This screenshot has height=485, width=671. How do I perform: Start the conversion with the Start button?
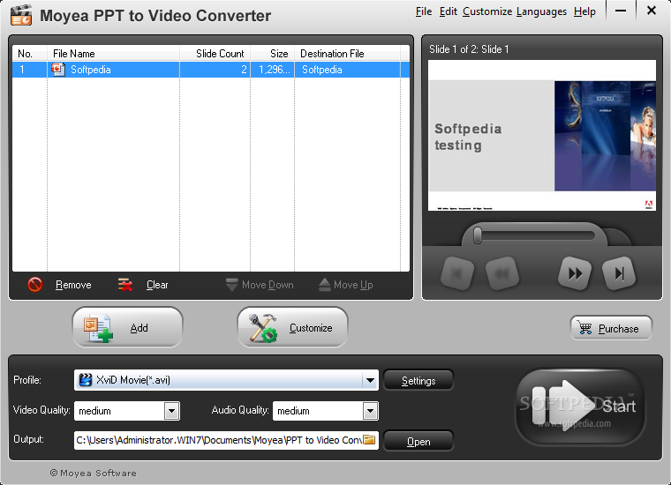(x=580, y=407)
